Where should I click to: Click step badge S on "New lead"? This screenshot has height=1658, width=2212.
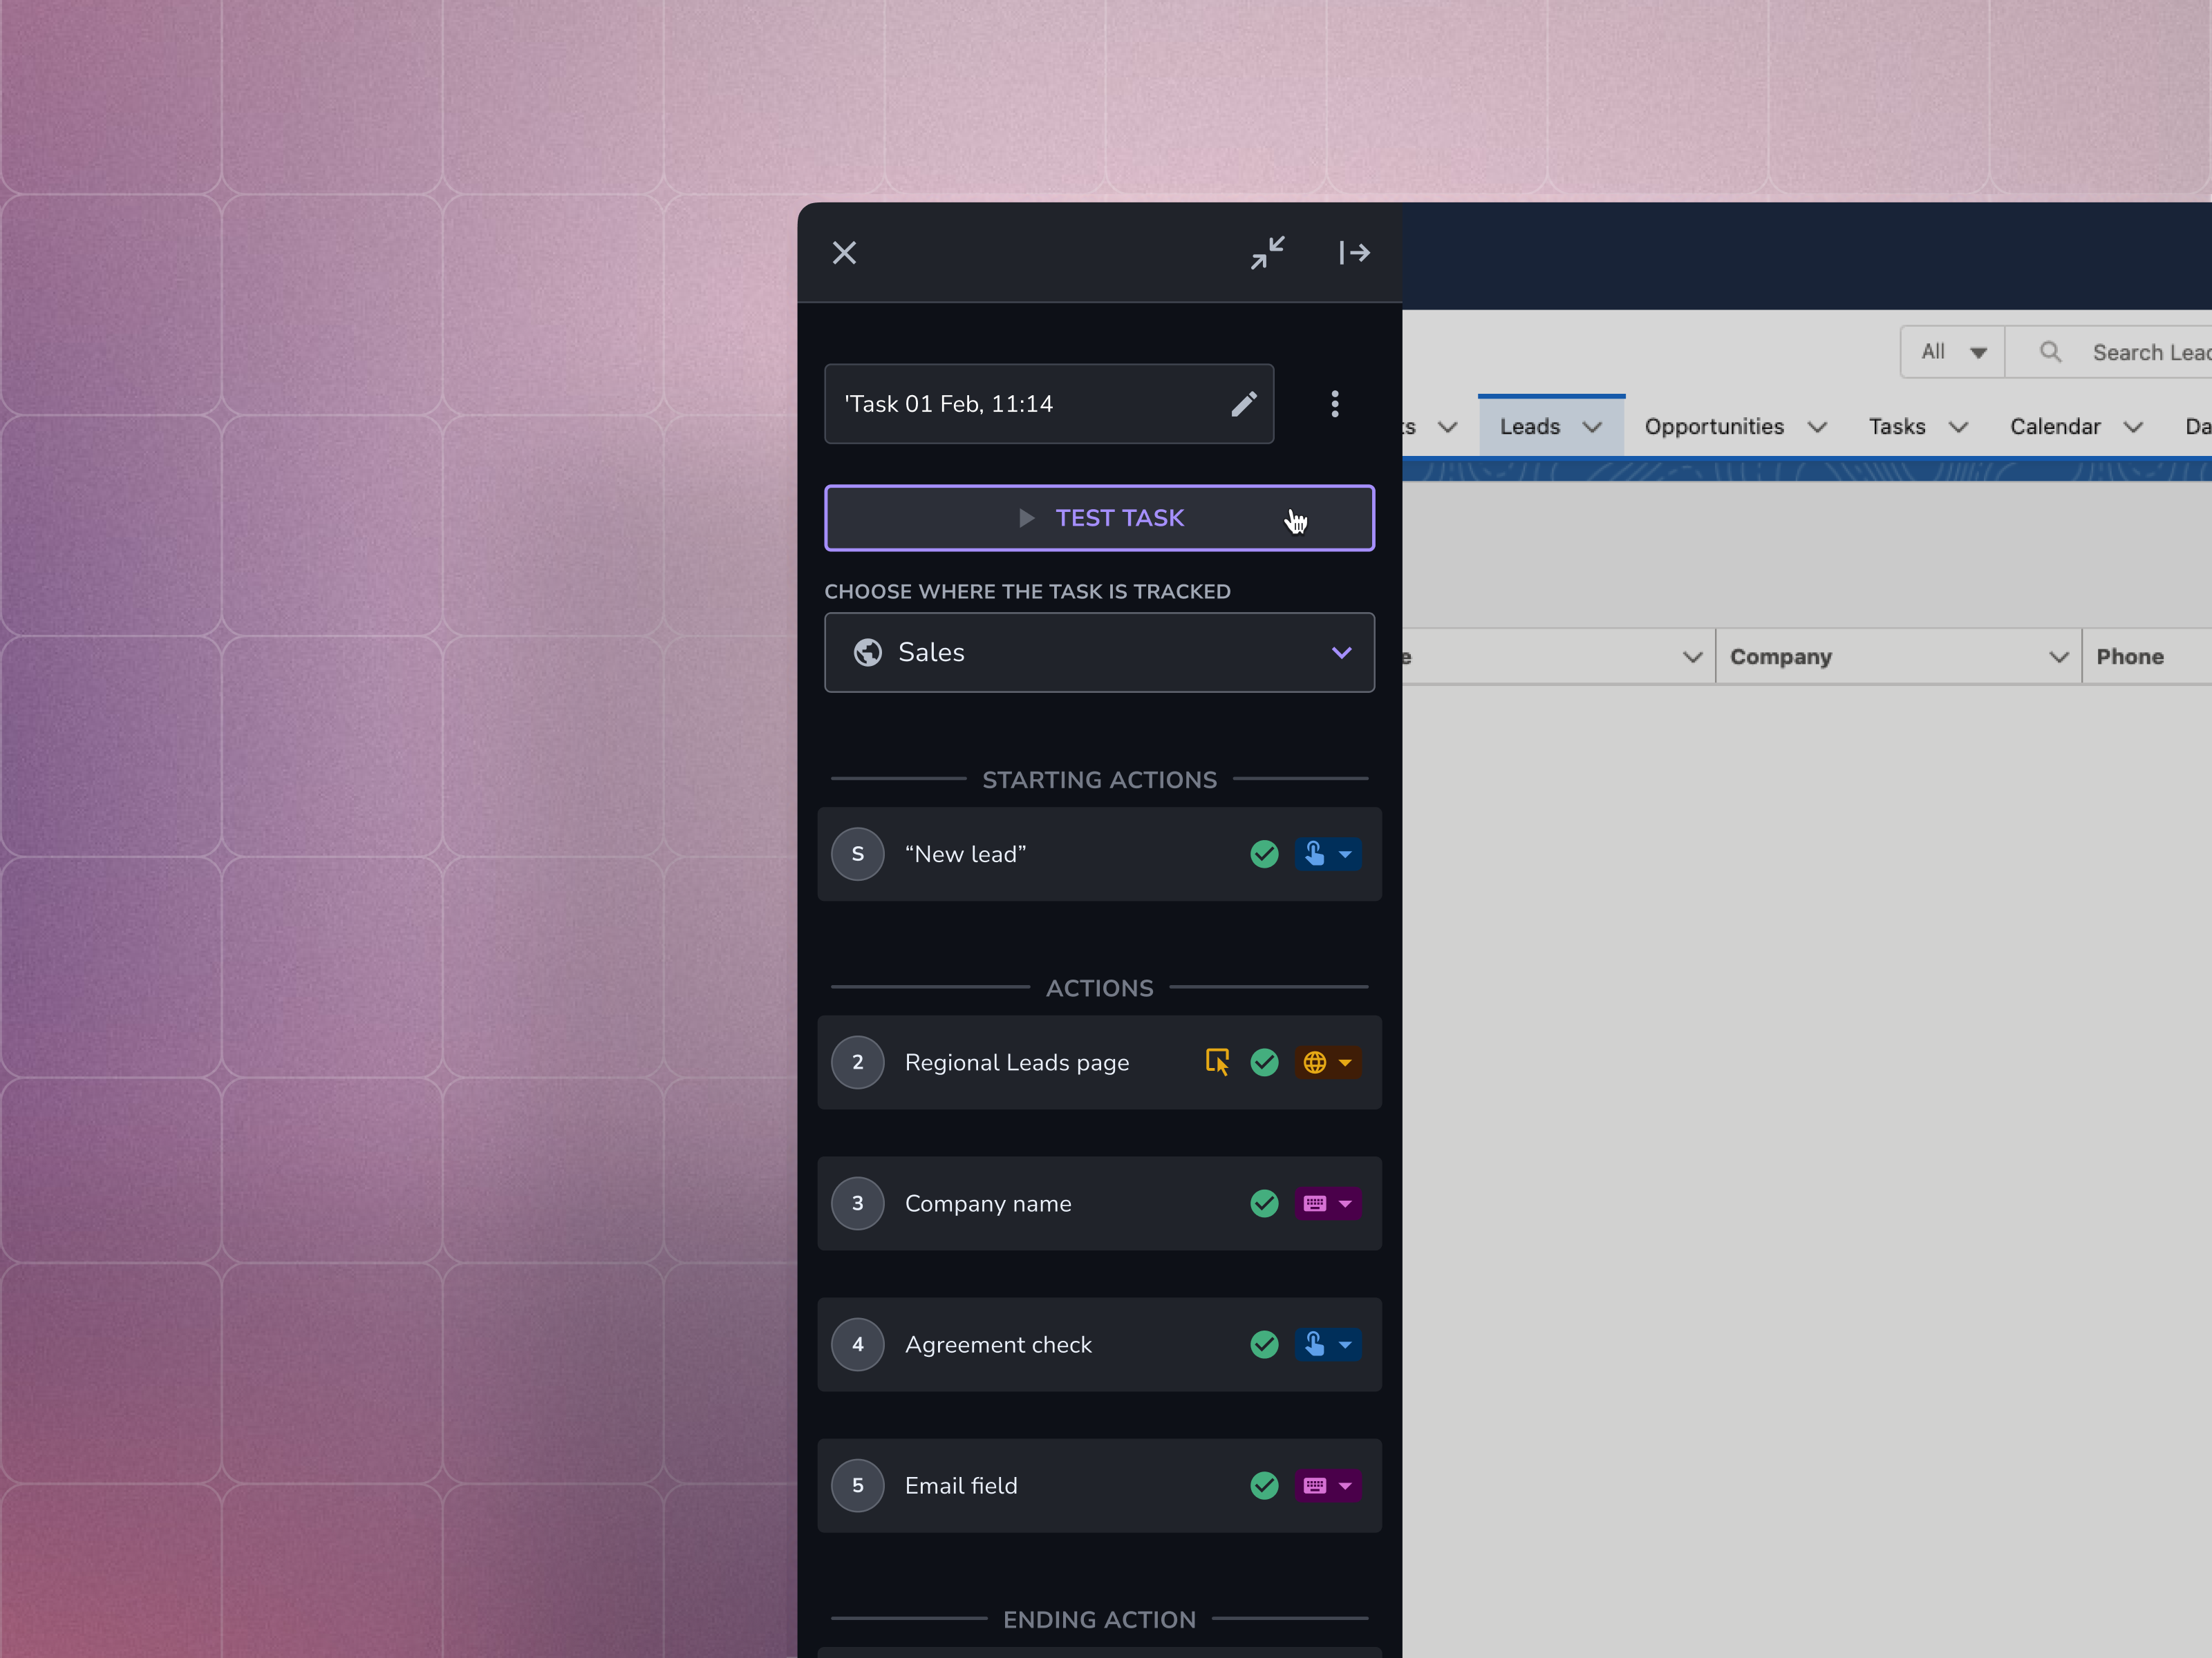point(857,855)
